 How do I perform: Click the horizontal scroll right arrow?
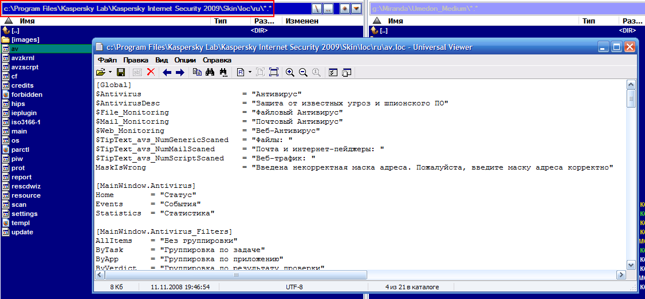(x=621, y=274)
